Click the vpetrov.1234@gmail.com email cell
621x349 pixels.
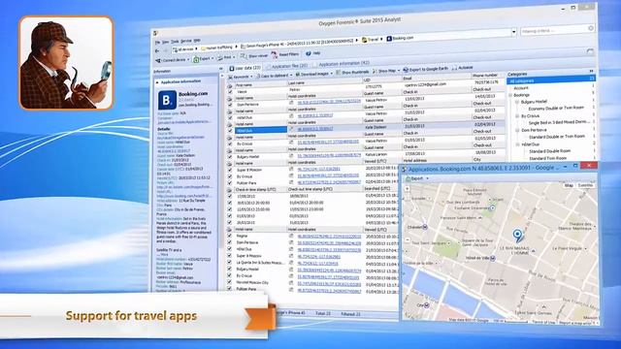click(425, 84)
